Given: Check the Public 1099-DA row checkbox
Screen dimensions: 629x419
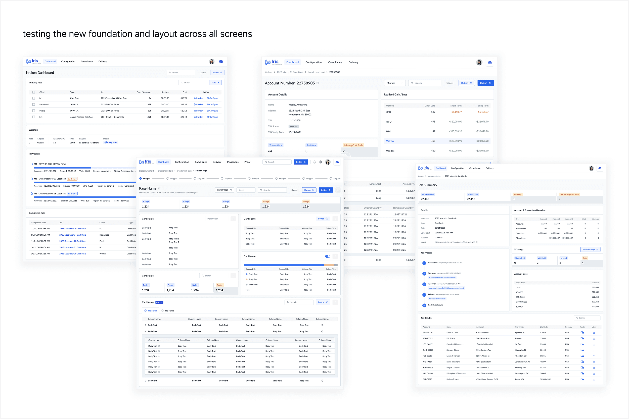Looking at the screenshot, I should 34,111.
